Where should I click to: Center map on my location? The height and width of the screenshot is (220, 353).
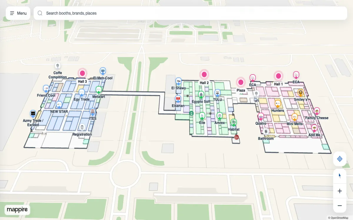(340, 159)
